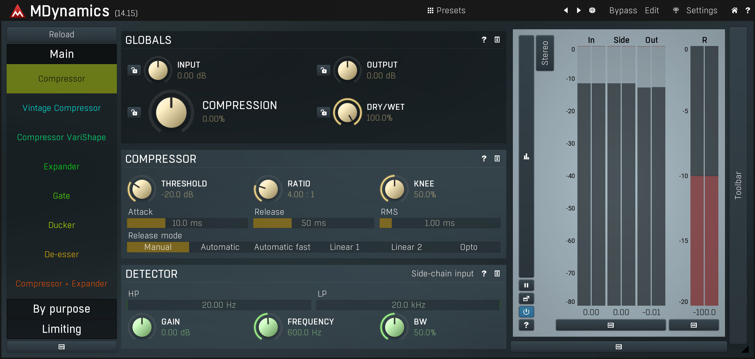Viewport: 755px width, 359px height.
Task: Click the next preset arrow
Action: pos(578,10)
